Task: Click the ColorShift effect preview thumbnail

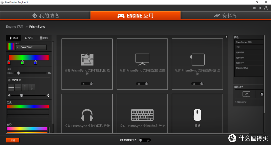Action: (11, 46)
